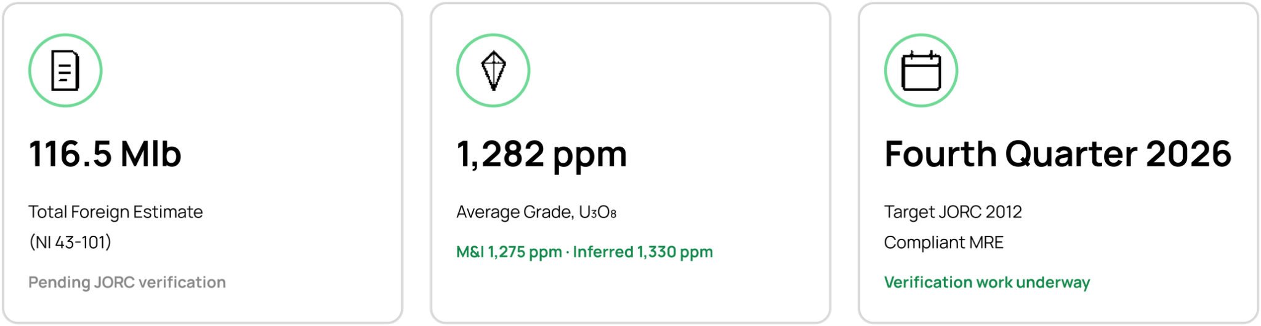Click Pending JORC verification note
1261x326 pixels.
127,282
